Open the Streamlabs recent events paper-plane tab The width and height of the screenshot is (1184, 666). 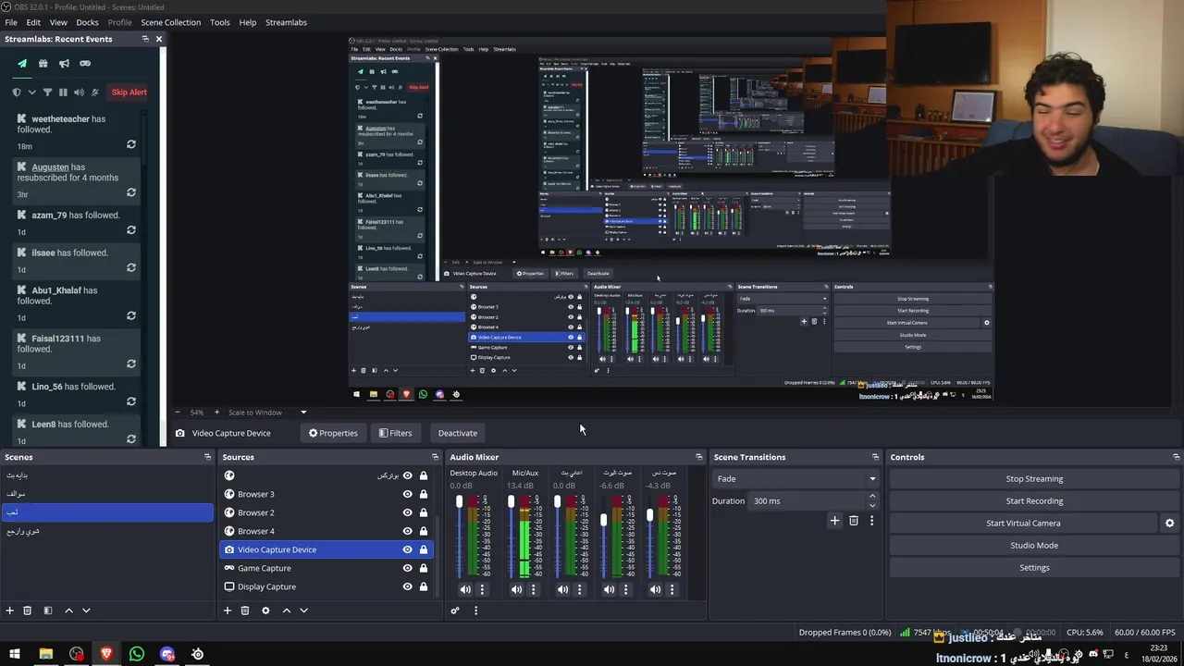(22, 64)
